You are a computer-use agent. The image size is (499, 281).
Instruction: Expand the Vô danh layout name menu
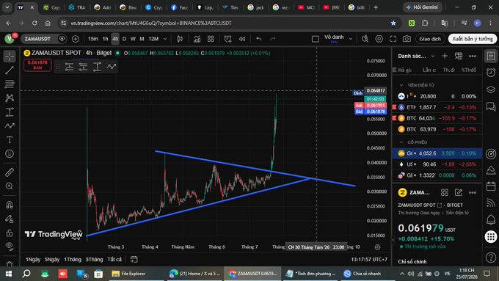point(351,39)
